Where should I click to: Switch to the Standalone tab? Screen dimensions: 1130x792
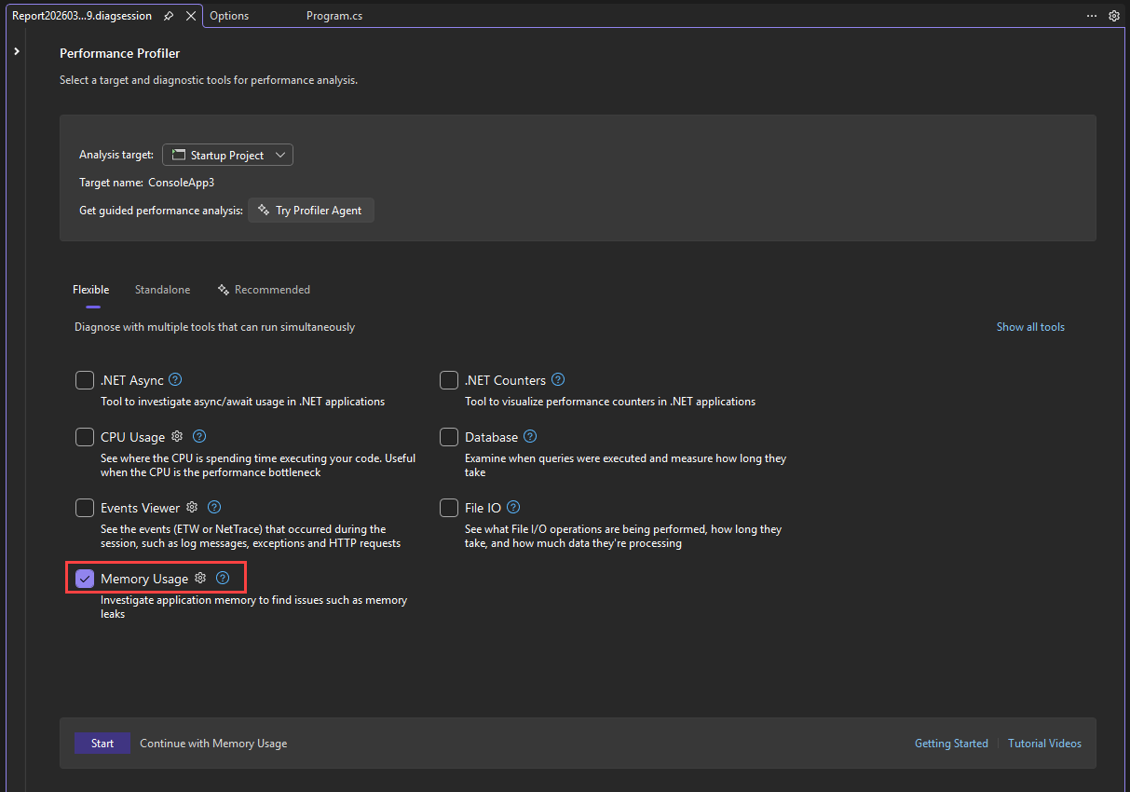tap(162, 289)
